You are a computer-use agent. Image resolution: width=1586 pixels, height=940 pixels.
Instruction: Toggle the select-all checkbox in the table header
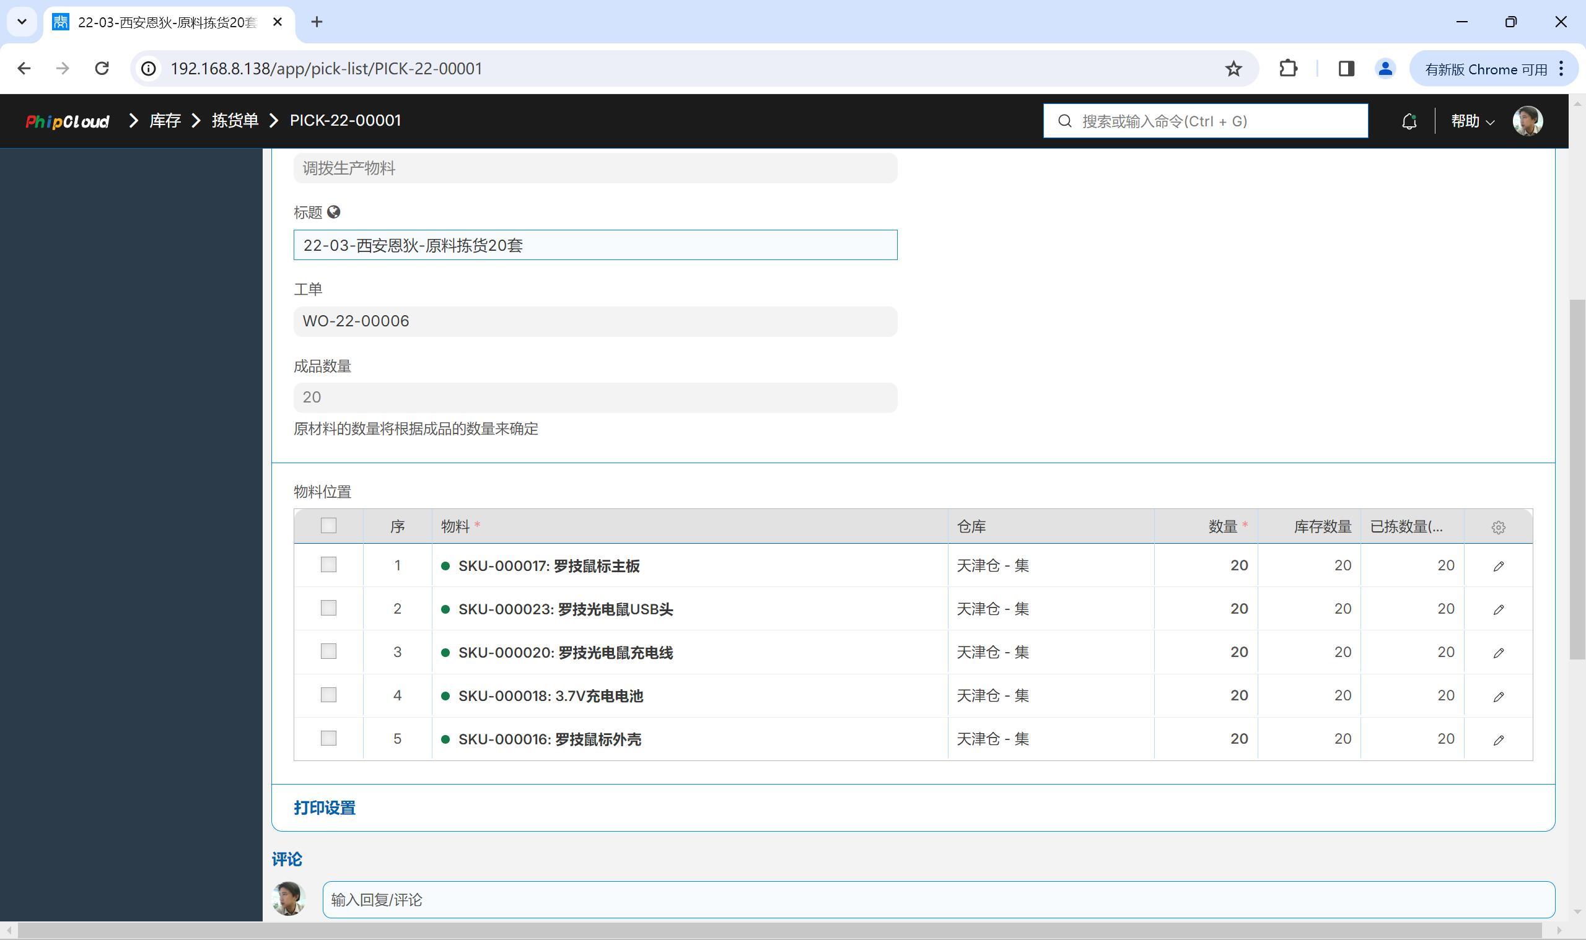click(x=328, y=526)
